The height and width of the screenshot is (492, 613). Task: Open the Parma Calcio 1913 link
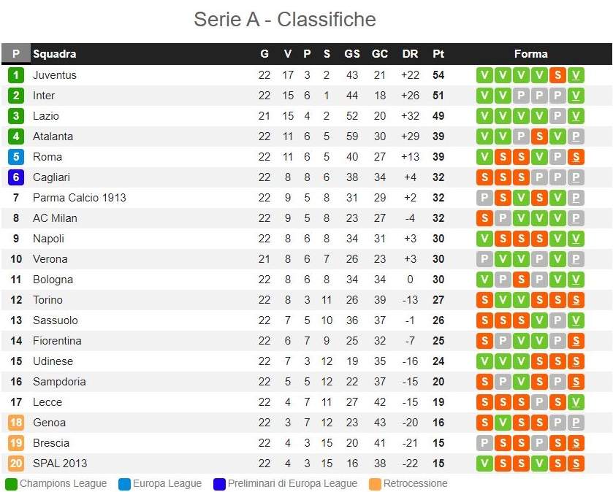tap(80, 198)
